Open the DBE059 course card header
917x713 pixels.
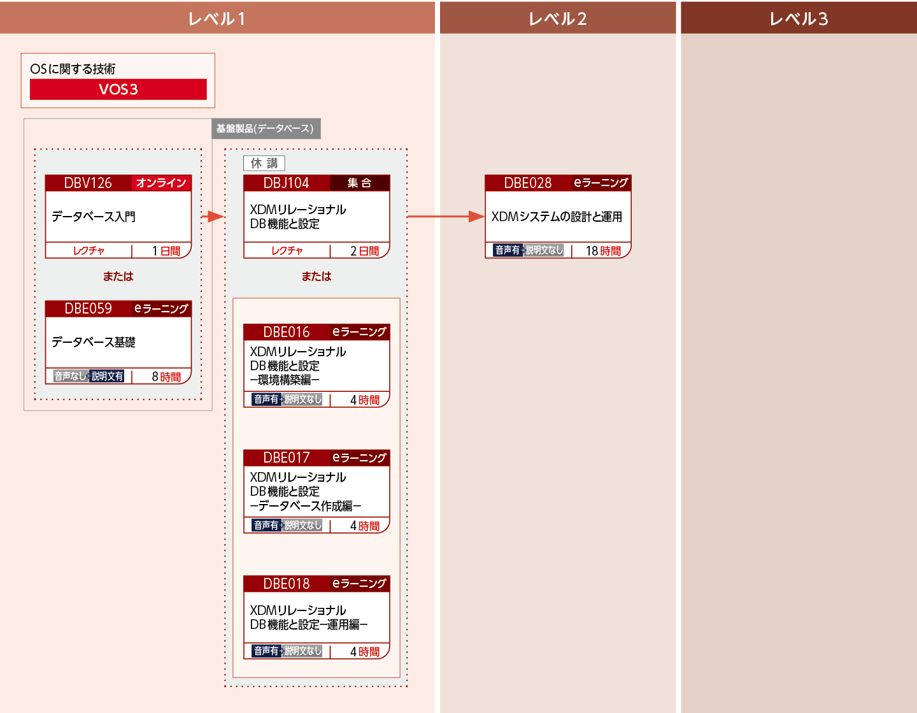tap(88, 308)
